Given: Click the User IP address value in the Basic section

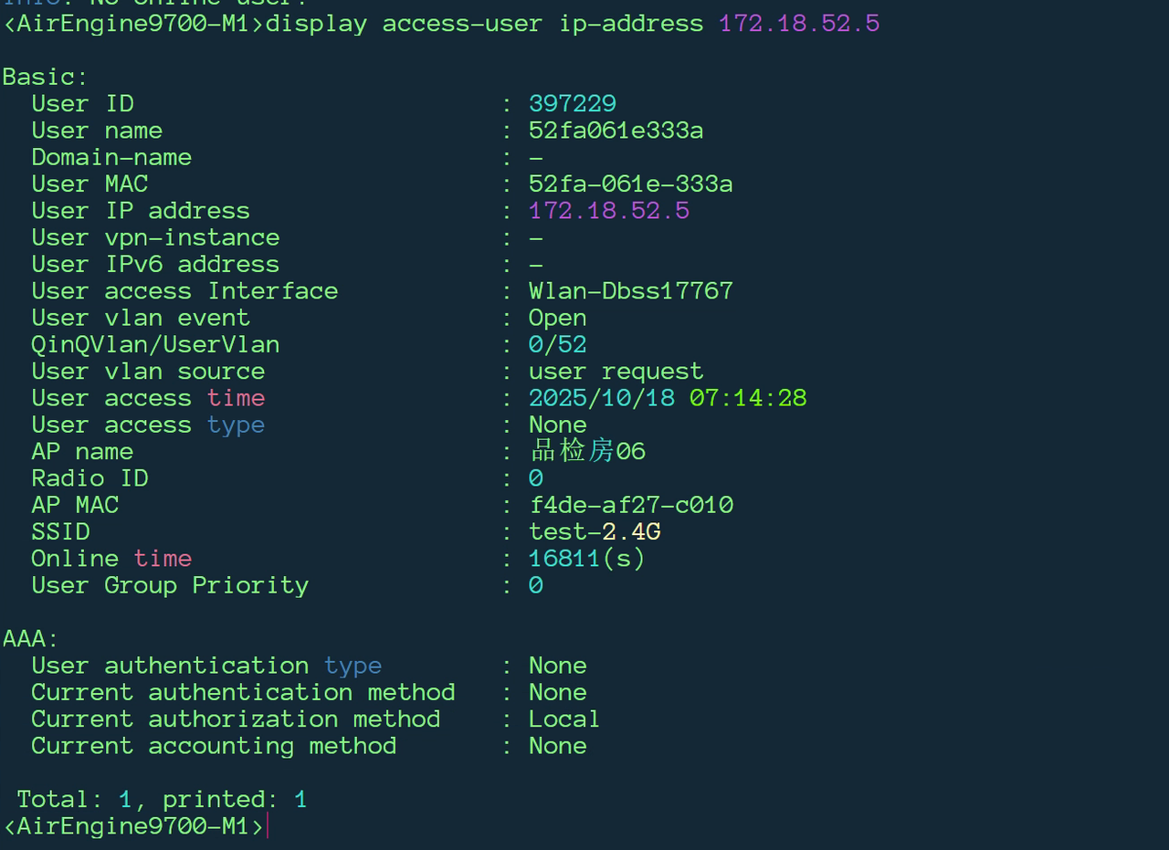Looking at the screenshot, I should click(x=609, y=211).
